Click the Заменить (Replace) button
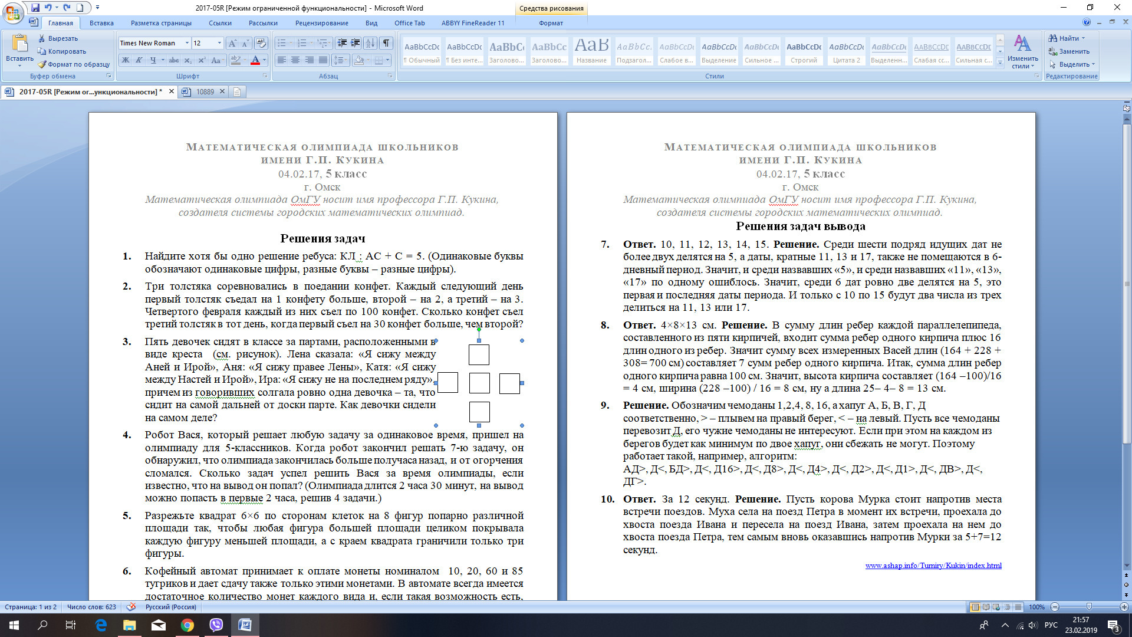Screen dimensions: 1132x637 (x=1074, y=51)
